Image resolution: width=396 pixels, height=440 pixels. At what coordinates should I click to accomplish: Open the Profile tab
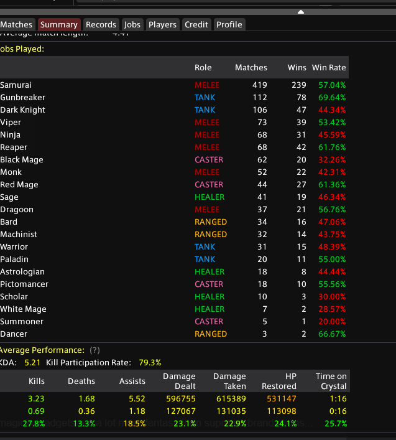(x=229, y=24)
